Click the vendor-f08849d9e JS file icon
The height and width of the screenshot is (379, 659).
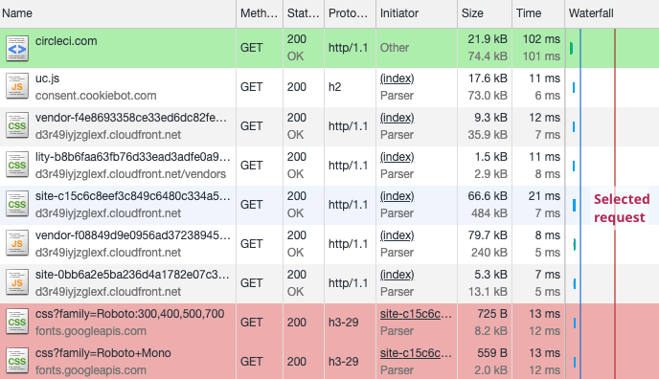point(17,243)
